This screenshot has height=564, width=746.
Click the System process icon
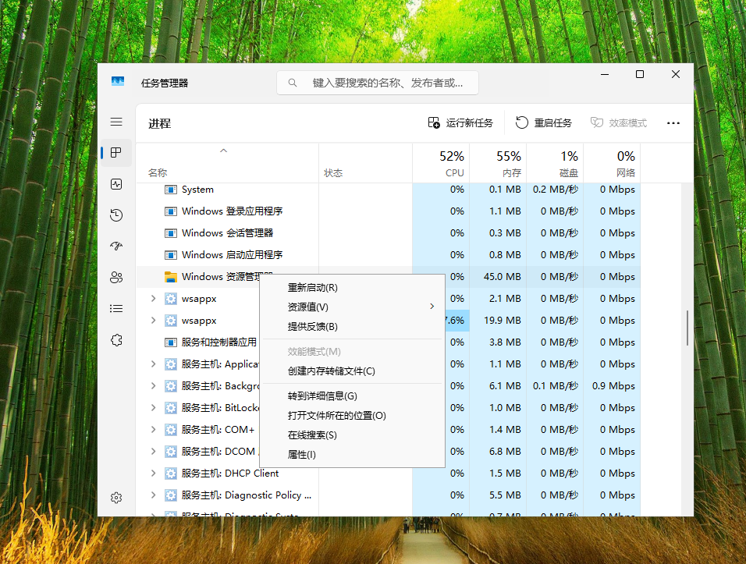pyautogui.click(x=171, y=190)
